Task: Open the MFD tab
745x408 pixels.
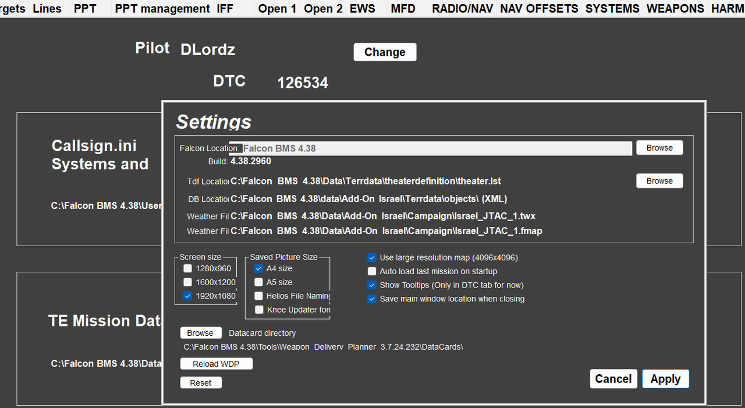Action: [x=403, y=9]
